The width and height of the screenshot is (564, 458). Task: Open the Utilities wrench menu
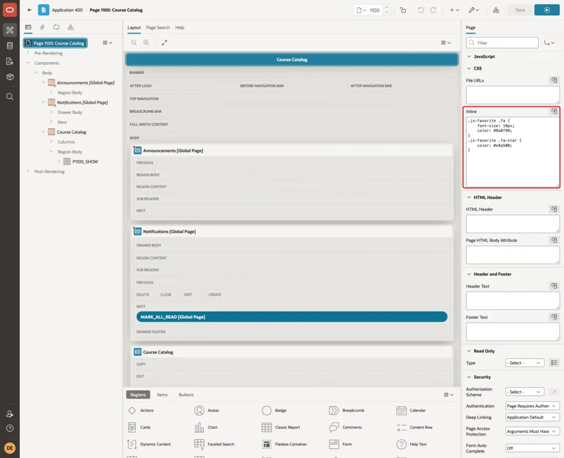coord(473,10)
